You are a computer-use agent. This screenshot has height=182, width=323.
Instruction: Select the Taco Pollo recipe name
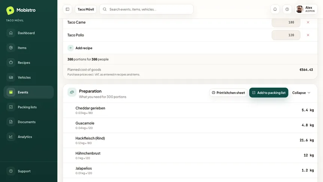tap(75, 35)
